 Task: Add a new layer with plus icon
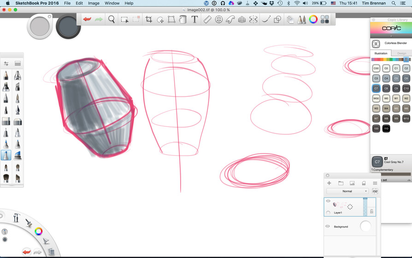pos(329,183)
